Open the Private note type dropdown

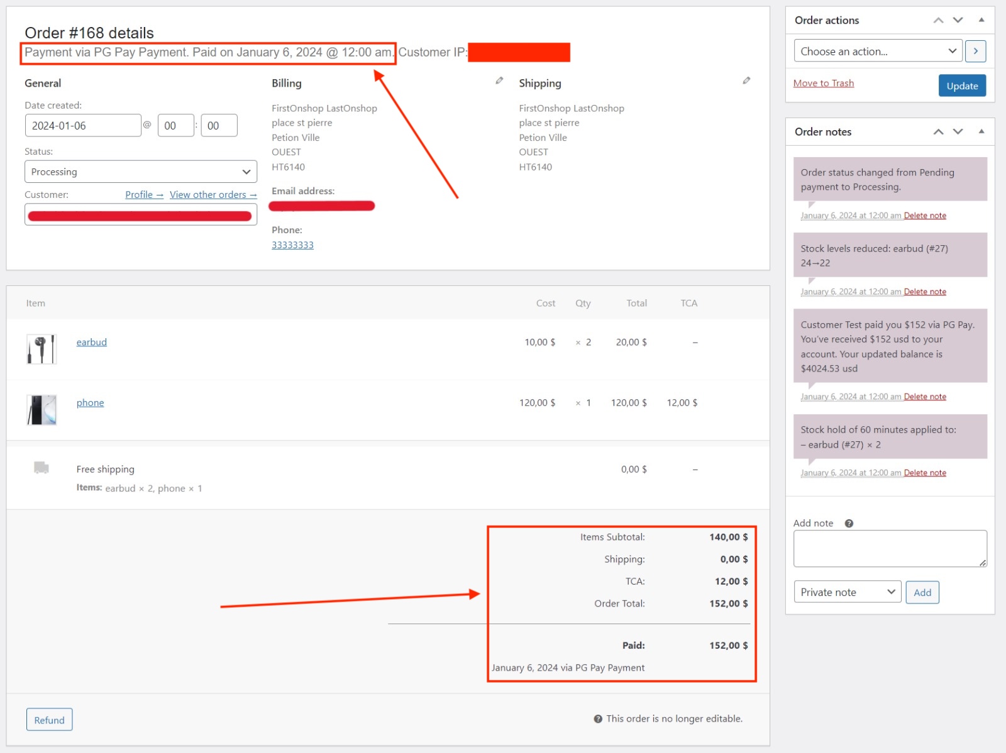(847, 592)
